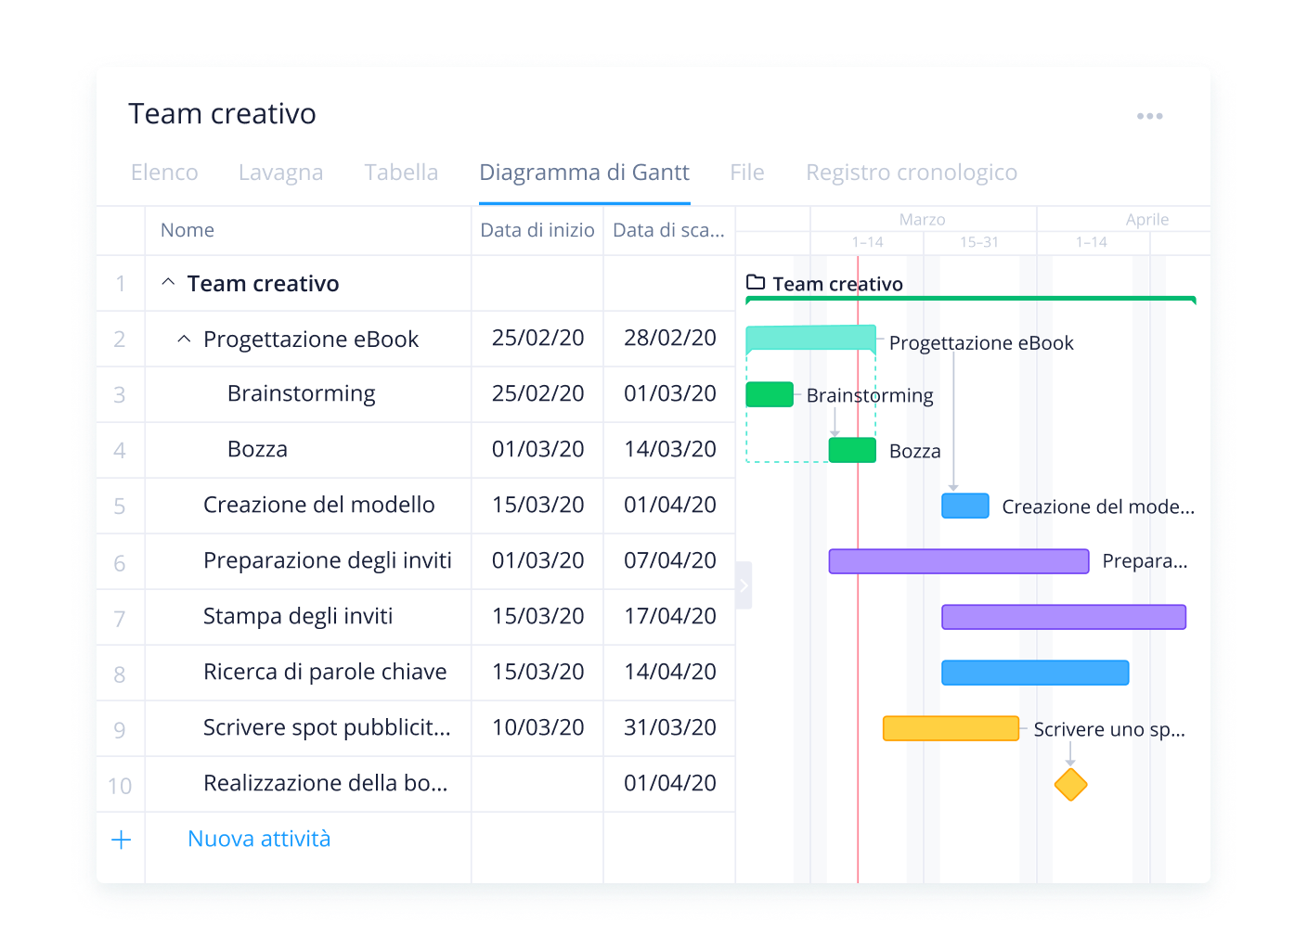The width and height of the screenshot is (1307, 950).
Task: Click the yellow diamond milestone marker
Action: pos(1070,784)
